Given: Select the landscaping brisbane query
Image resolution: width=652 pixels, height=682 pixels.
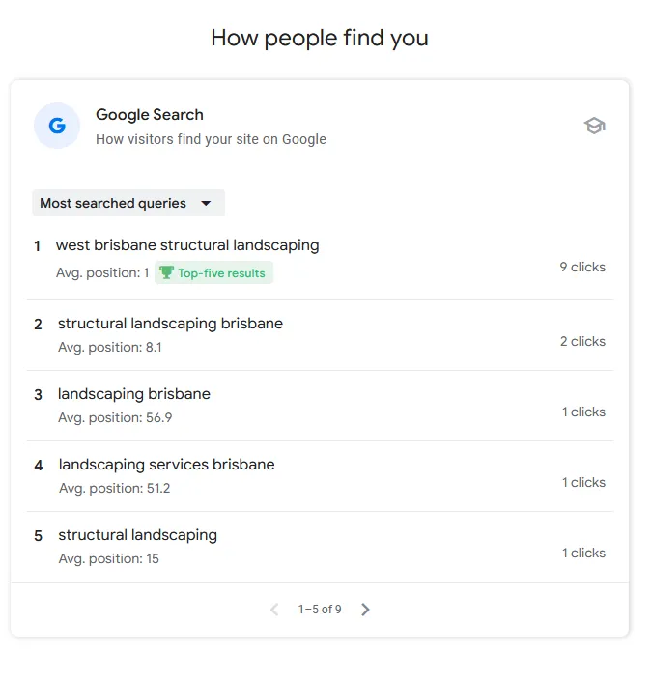Looking at the screenshot, I should coord(134,394).
